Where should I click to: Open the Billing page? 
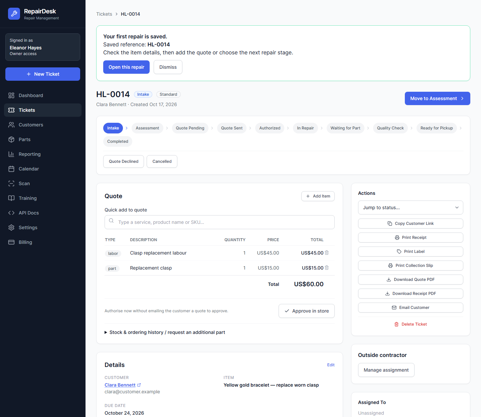tap(43, 242)
